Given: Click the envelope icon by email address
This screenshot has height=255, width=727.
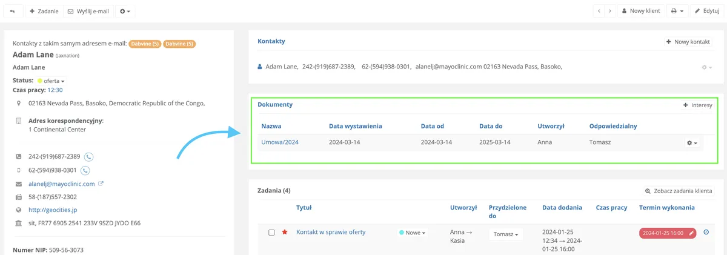Looking at the screenshot, I should click(19, 184).
